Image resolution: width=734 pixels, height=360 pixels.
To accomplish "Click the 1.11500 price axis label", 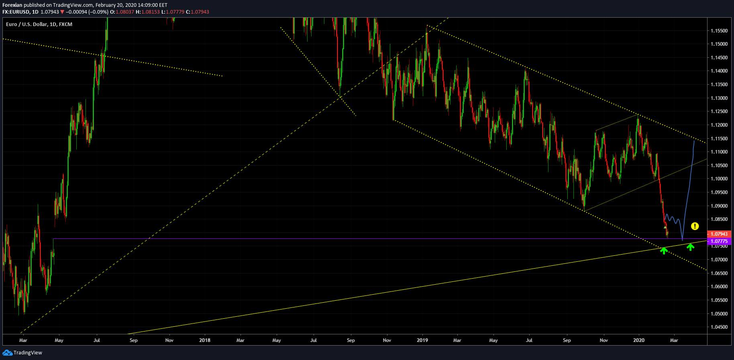I will click(x=719, y=139).
